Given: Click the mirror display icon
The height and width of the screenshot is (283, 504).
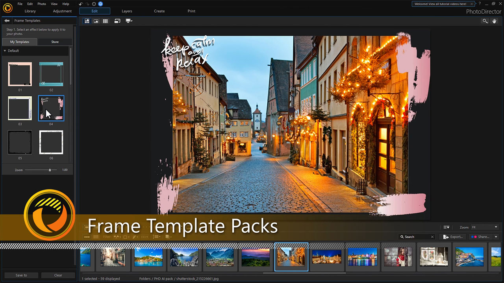Looking at the screenshot, I should pyautogui.click(x=117, y=21).
